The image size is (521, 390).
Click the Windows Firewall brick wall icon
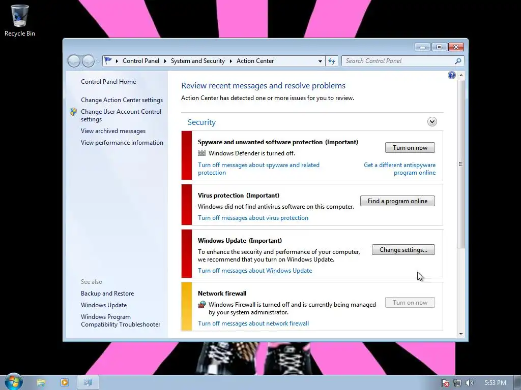201,305
